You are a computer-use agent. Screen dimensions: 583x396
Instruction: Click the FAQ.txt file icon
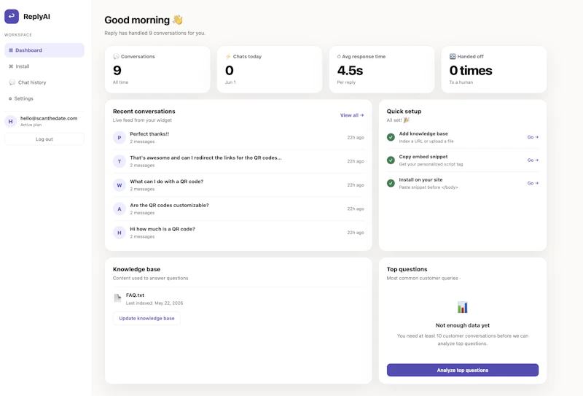click(x=117, y=298)
